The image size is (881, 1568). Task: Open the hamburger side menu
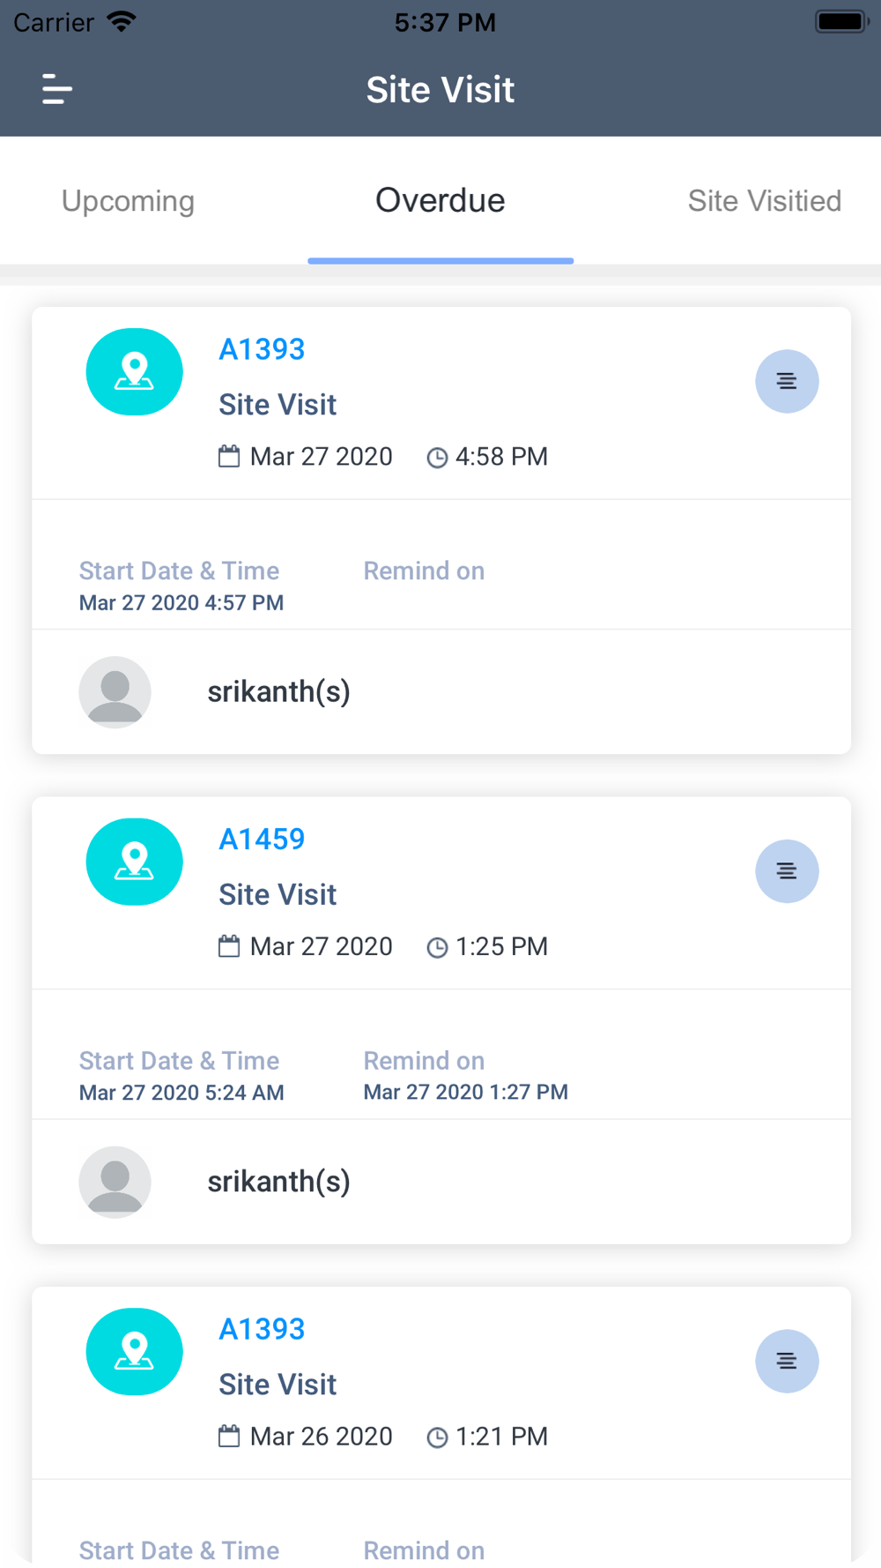[x=57, y=89]
